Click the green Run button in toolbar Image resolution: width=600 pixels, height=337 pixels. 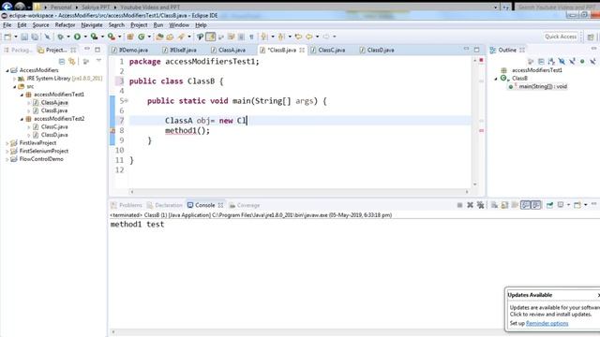click(x=77, y=37)
